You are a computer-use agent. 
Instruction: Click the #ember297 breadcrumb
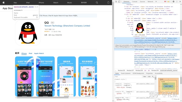pos(130,70)
